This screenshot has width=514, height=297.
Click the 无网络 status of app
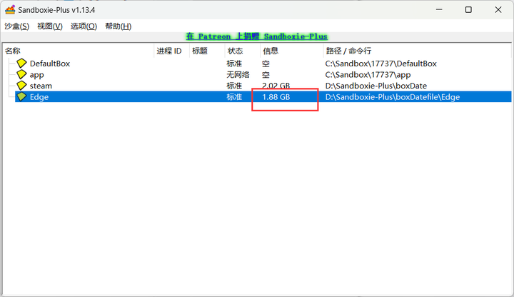238,75
